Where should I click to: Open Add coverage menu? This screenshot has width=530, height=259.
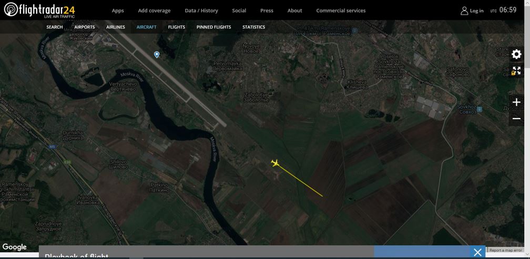click(154, 10)
